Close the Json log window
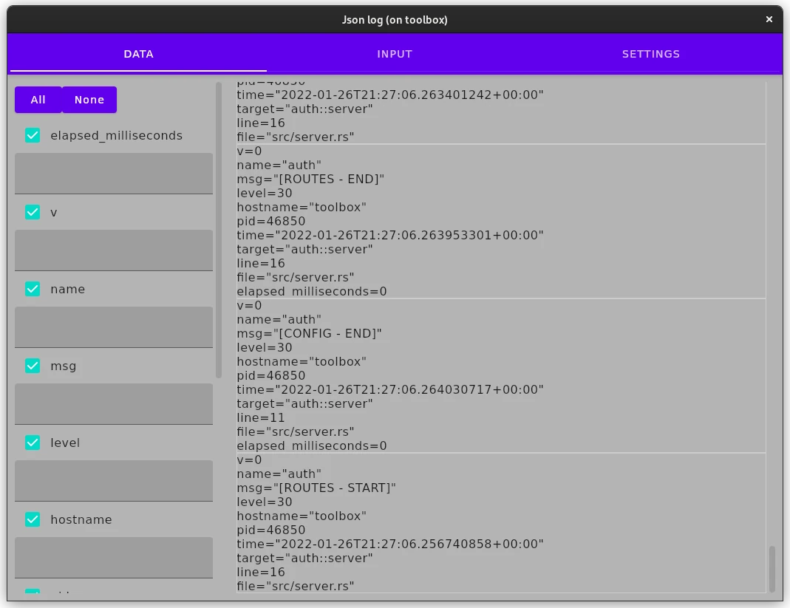 tap(769, 19)
